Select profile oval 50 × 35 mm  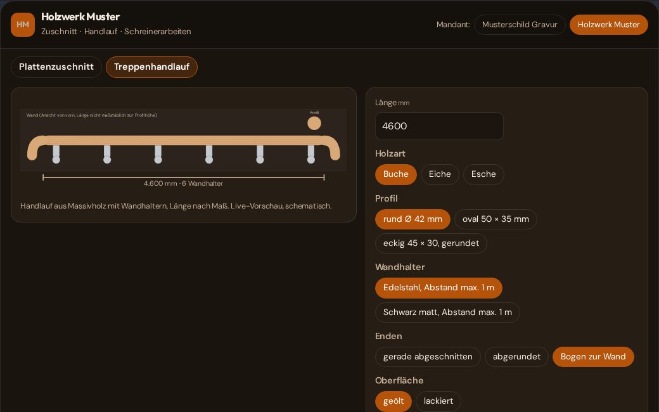click(496, 219)
